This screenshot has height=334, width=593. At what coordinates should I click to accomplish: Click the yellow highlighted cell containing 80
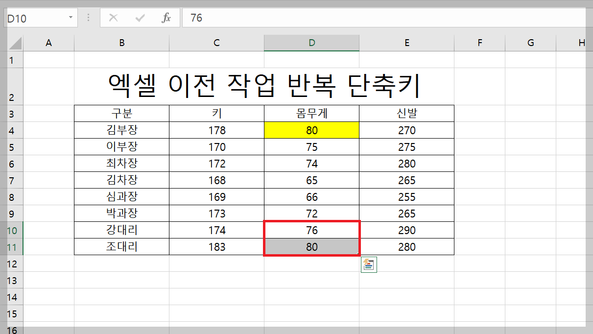point(311,130)
